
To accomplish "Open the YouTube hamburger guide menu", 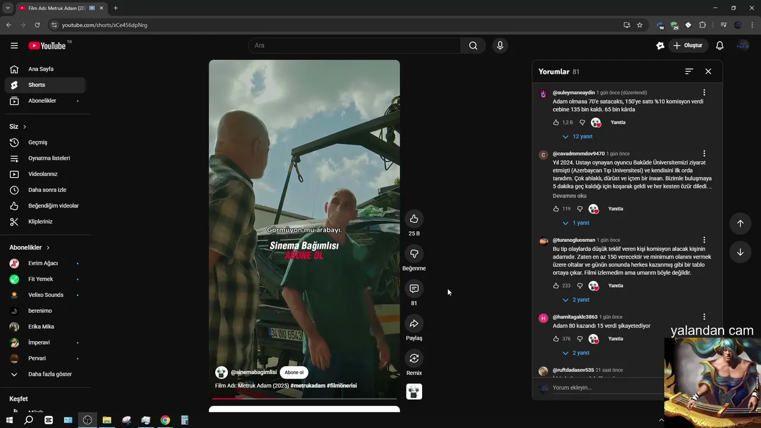I will 14,45.
